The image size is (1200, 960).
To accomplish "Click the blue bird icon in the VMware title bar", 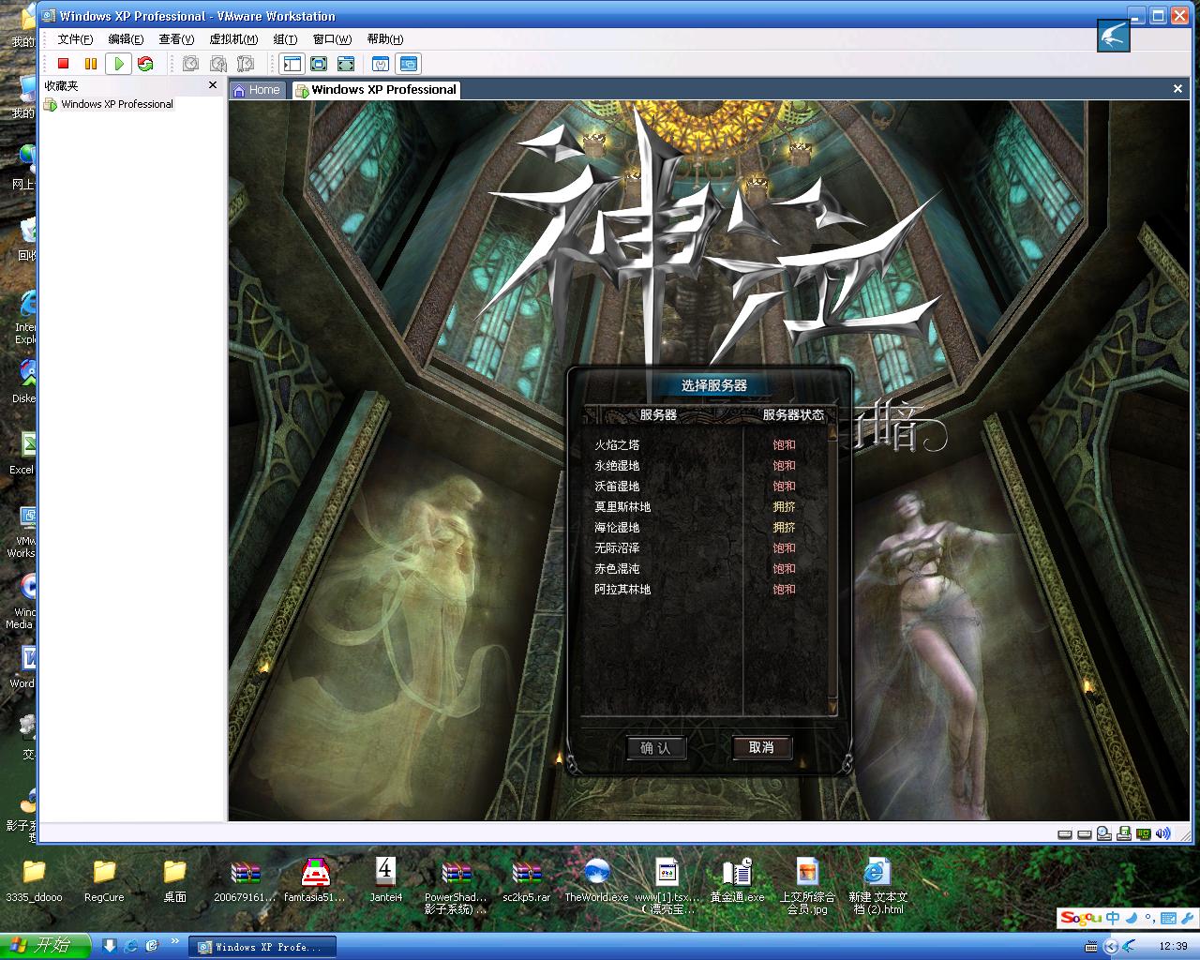I will coord(1114,37).
